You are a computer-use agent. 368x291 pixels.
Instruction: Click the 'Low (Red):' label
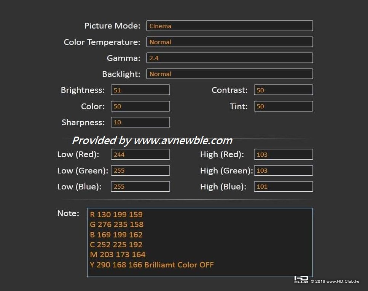pyautogui.click(x=78, y=154)
